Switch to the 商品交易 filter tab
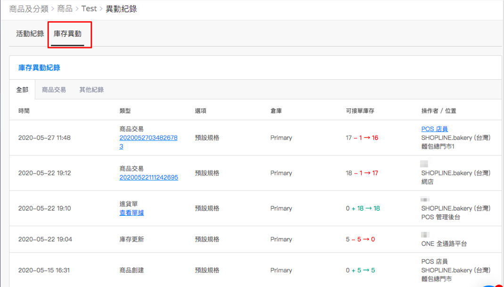Image resolution: width=504 pixels, height=287 pixels. coord(54,90)
